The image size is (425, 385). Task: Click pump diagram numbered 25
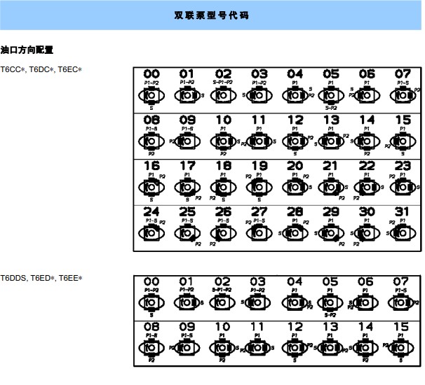tap(187, 232)
